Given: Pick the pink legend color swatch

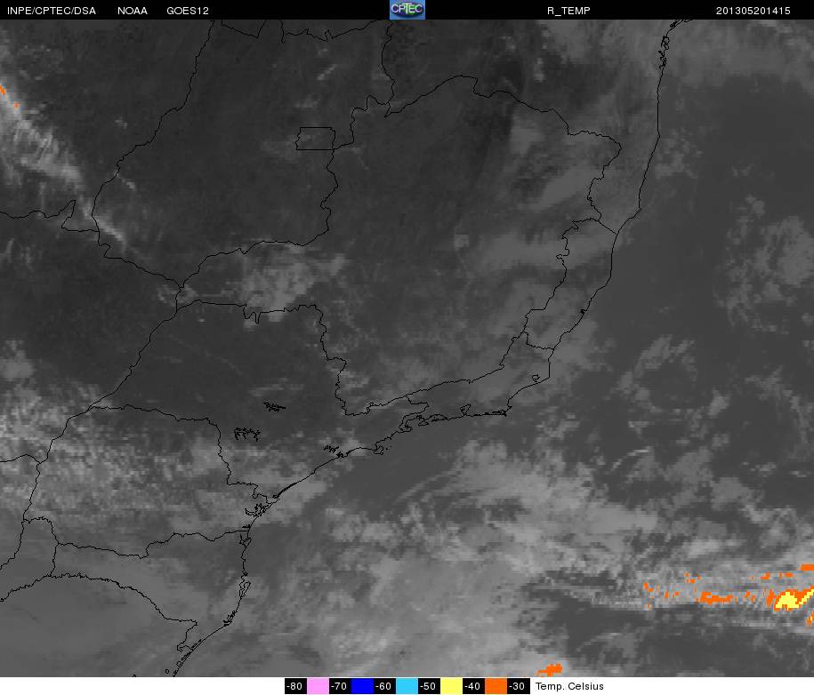Looking at the screenshot, I should (318, 686).
